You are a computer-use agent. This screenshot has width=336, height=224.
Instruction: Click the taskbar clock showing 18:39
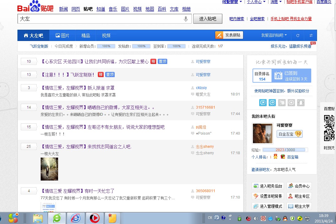(x=323, y=218)
